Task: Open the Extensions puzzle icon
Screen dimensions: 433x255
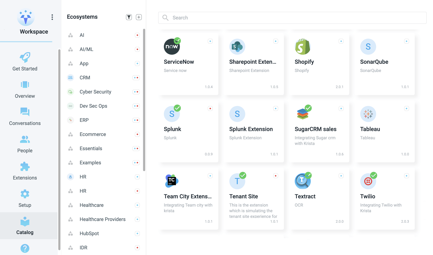Action: 25,167
